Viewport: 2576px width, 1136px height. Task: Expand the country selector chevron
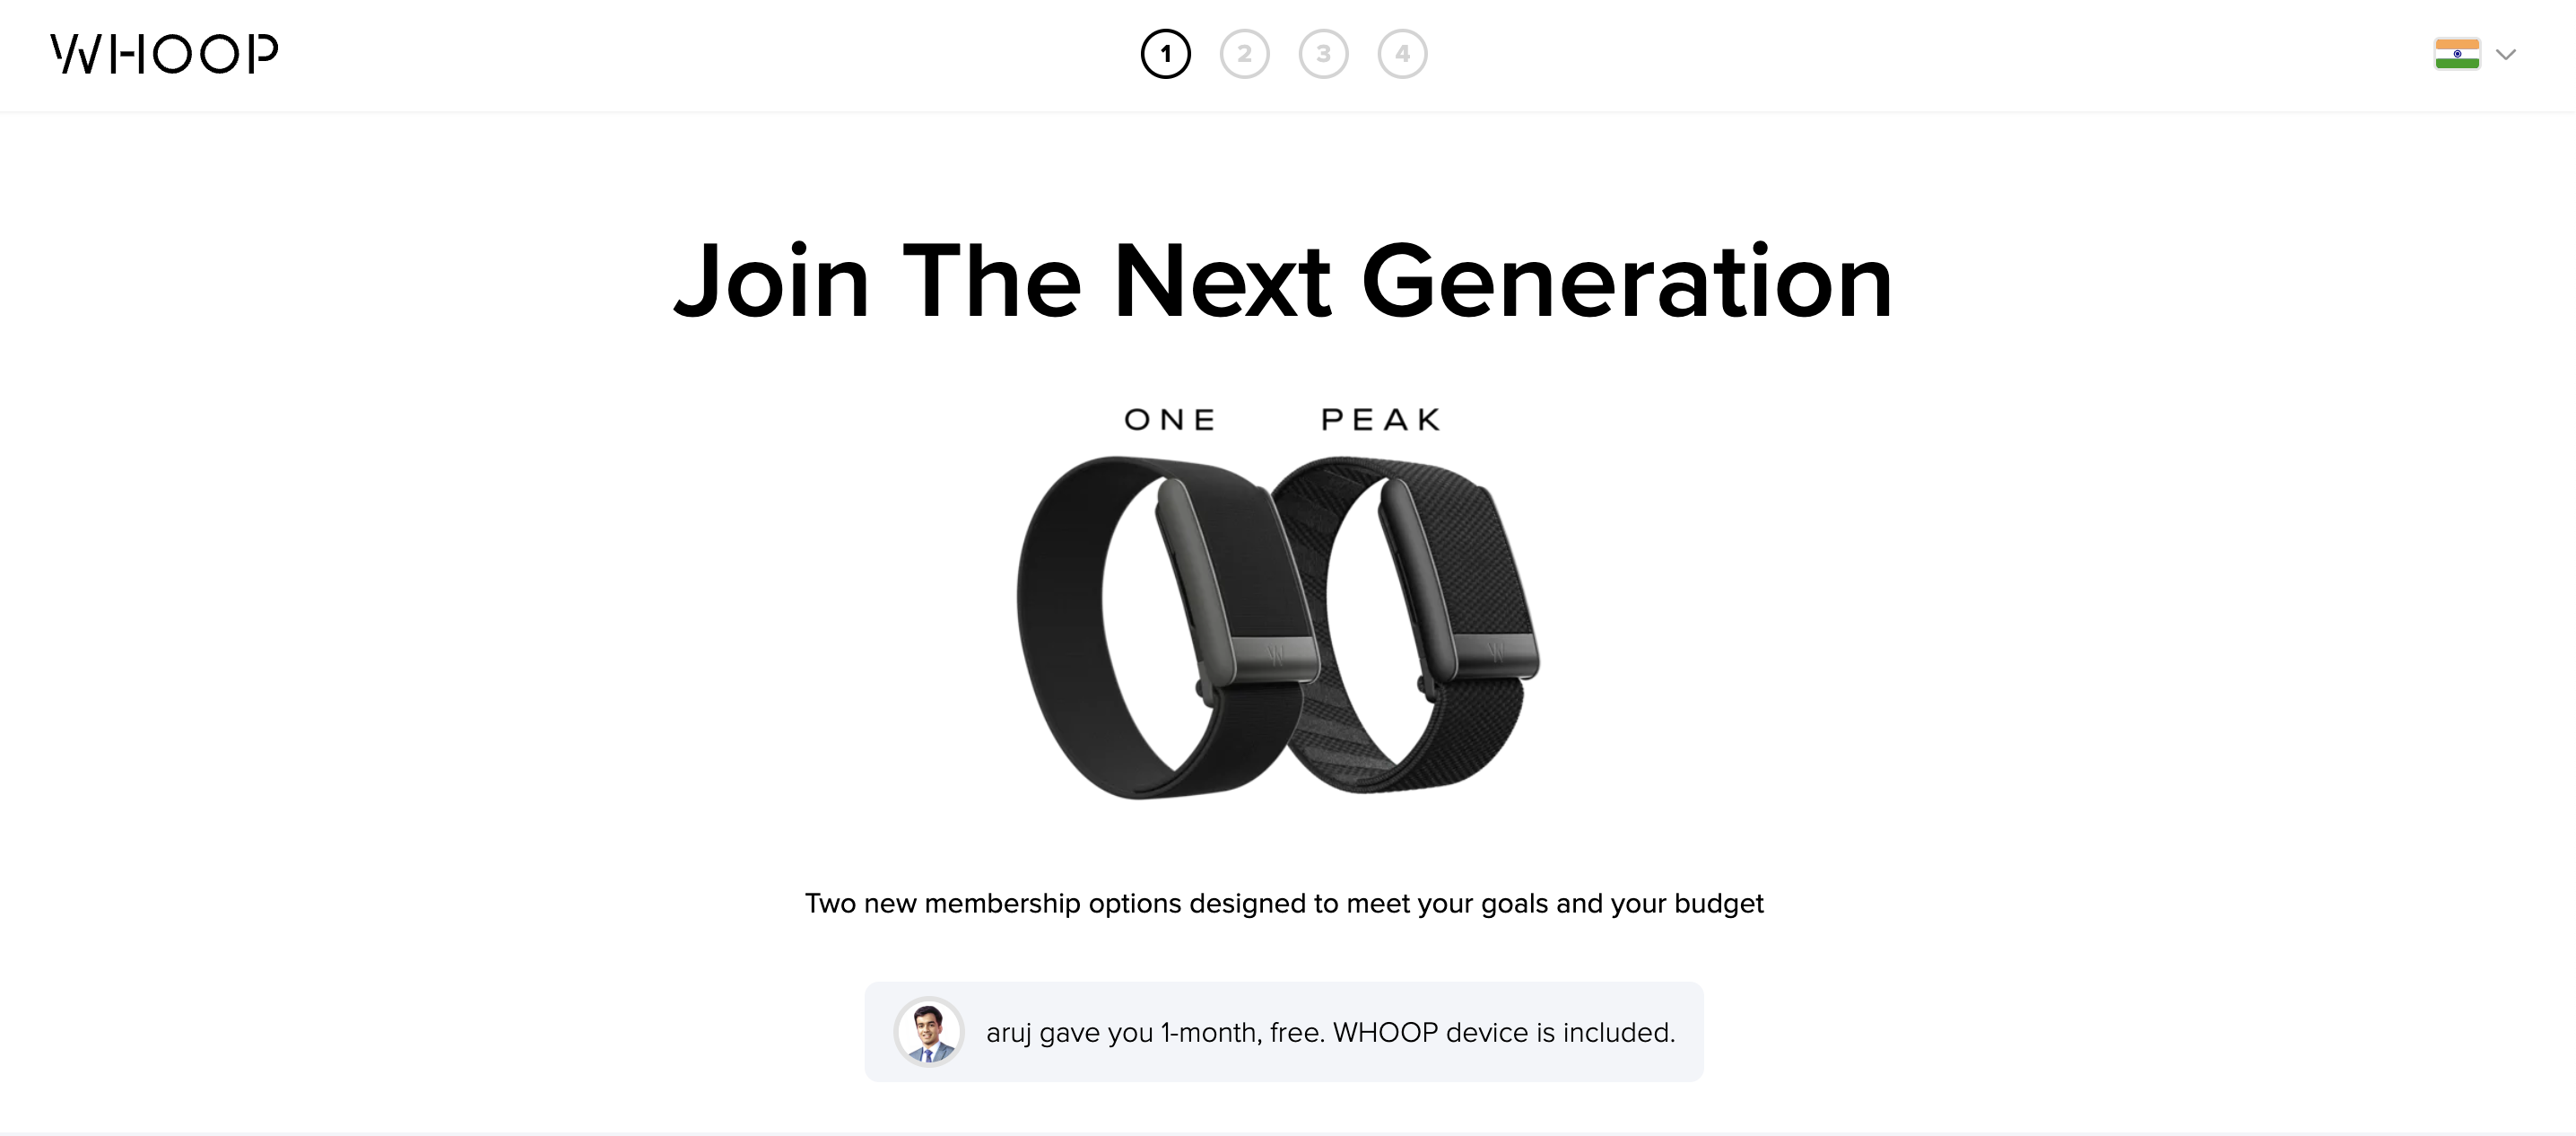tap(2505, 54)
